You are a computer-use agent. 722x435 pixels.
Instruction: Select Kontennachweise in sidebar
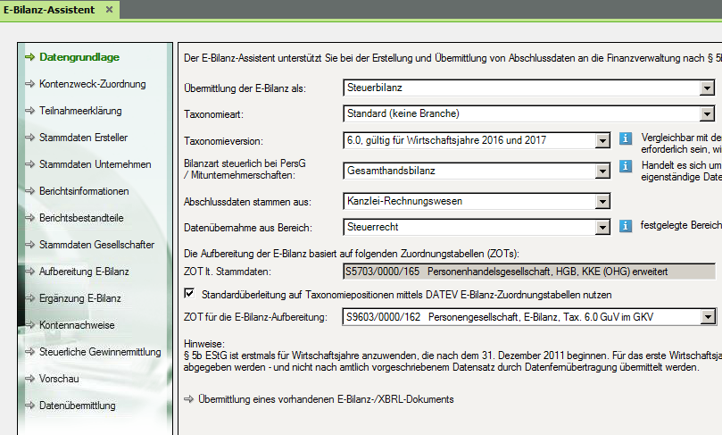tap(77, 325)
